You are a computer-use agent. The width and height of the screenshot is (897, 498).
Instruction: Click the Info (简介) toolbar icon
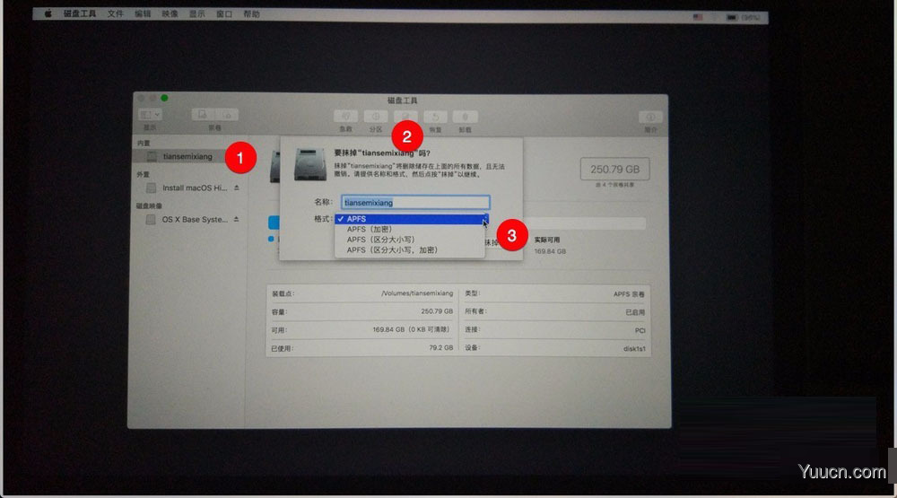click(650, 117)
